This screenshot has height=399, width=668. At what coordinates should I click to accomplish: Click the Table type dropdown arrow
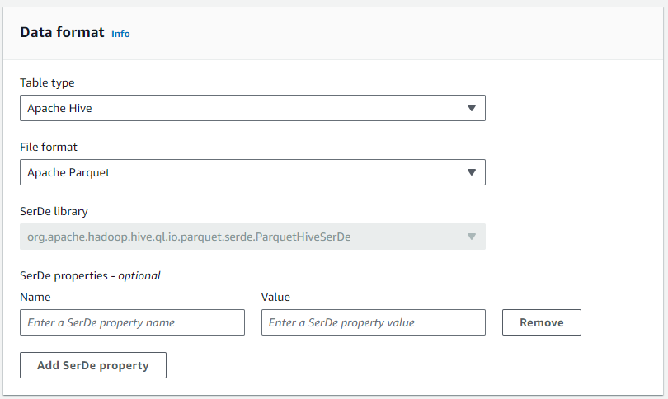click(472, 108)
